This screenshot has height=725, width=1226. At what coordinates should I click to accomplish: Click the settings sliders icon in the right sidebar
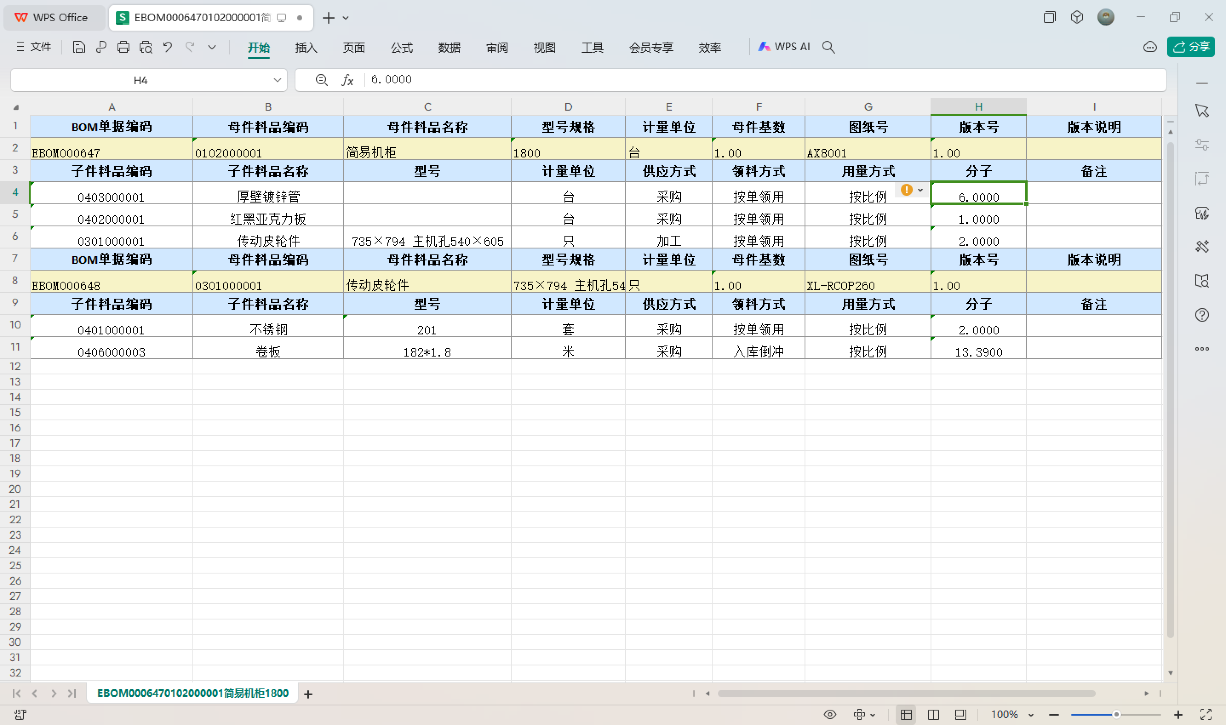(x=1202, y=145)
